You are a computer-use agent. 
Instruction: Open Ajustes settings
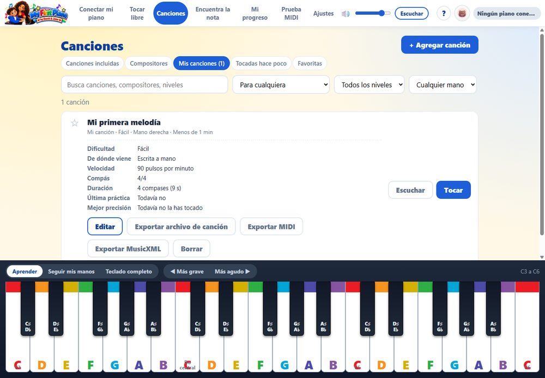coord(323,13)
